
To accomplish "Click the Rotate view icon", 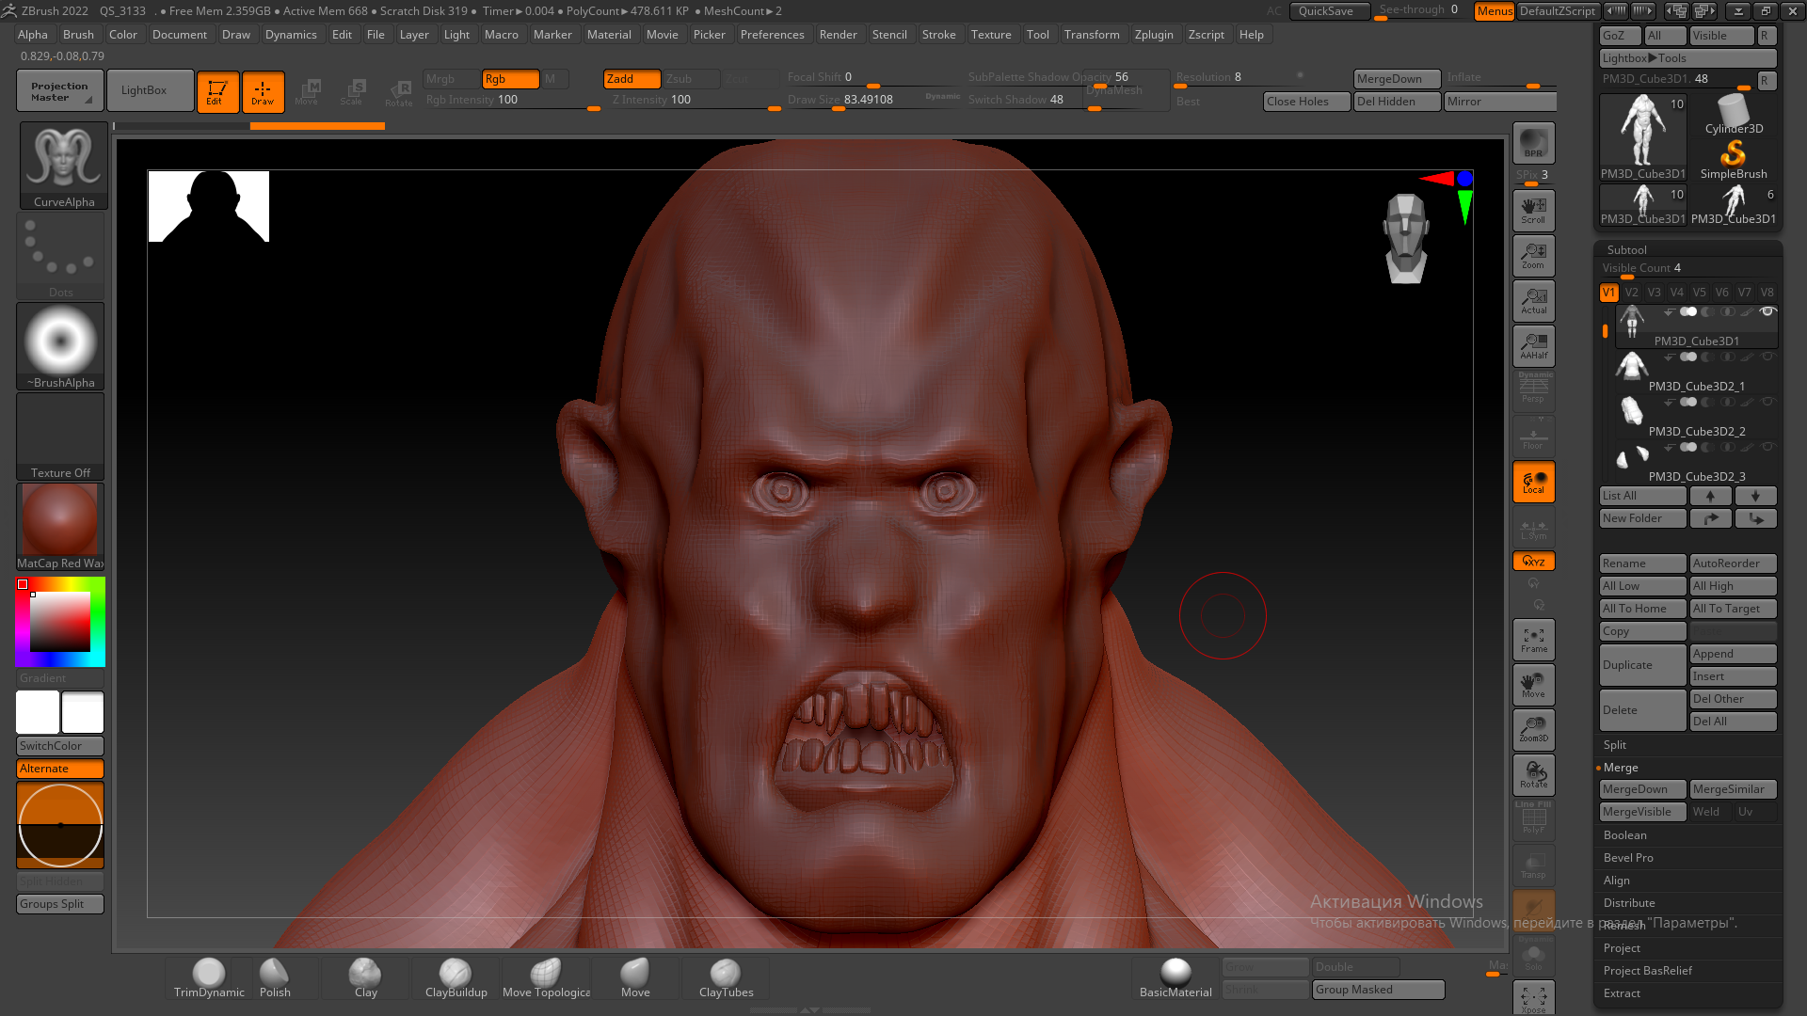I will coord(1533,774).
